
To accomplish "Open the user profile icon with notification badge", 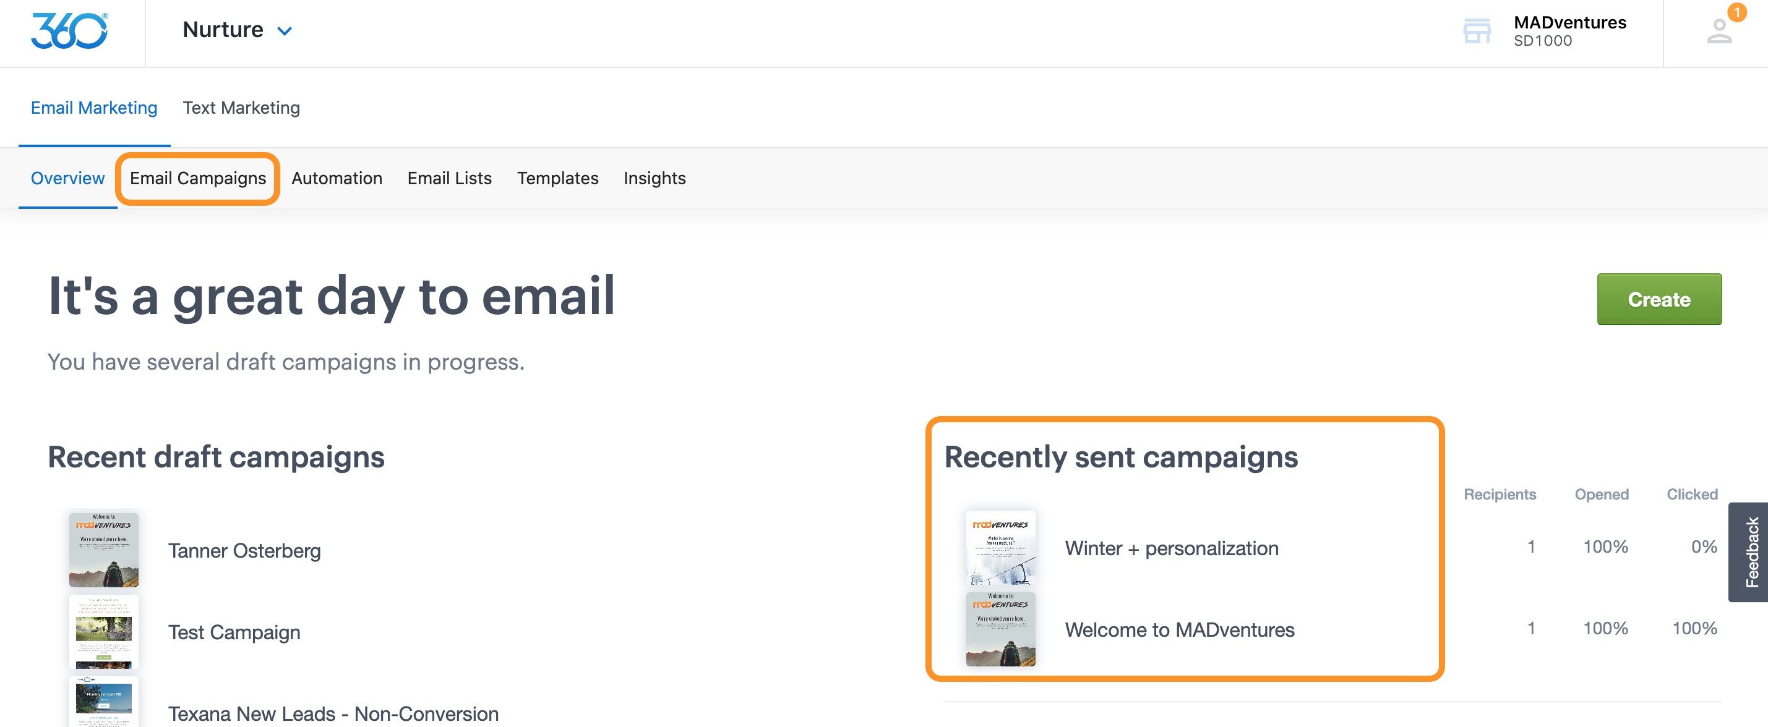I will pyautogui.click(x=1720, y=30).
